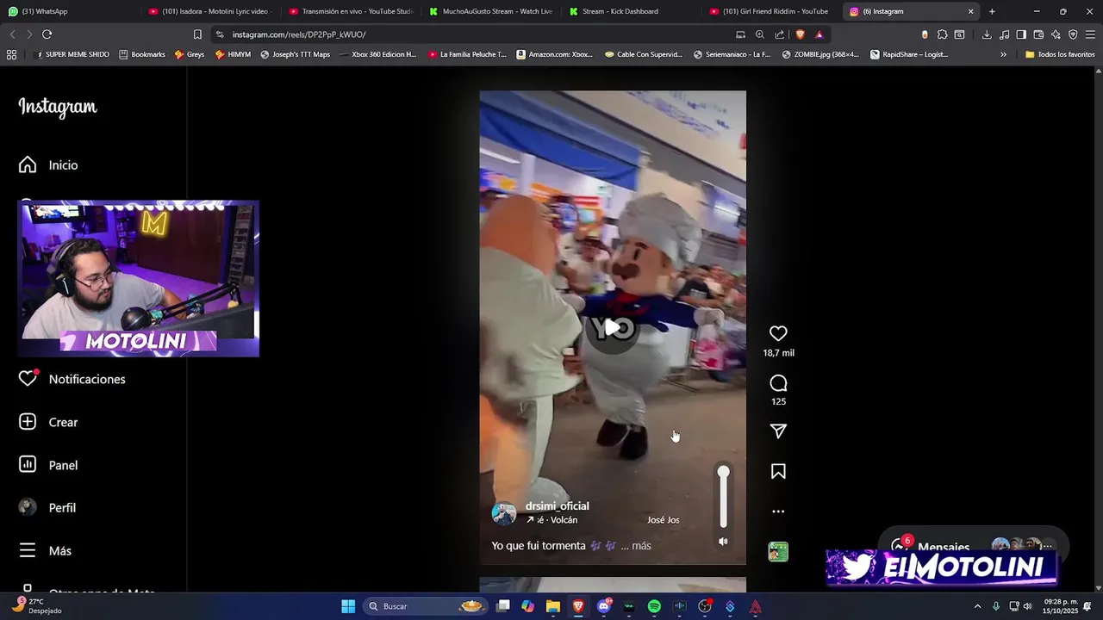
Task: Click the Instagram logo
Action: pyautogui.click(x=58, y=107)
